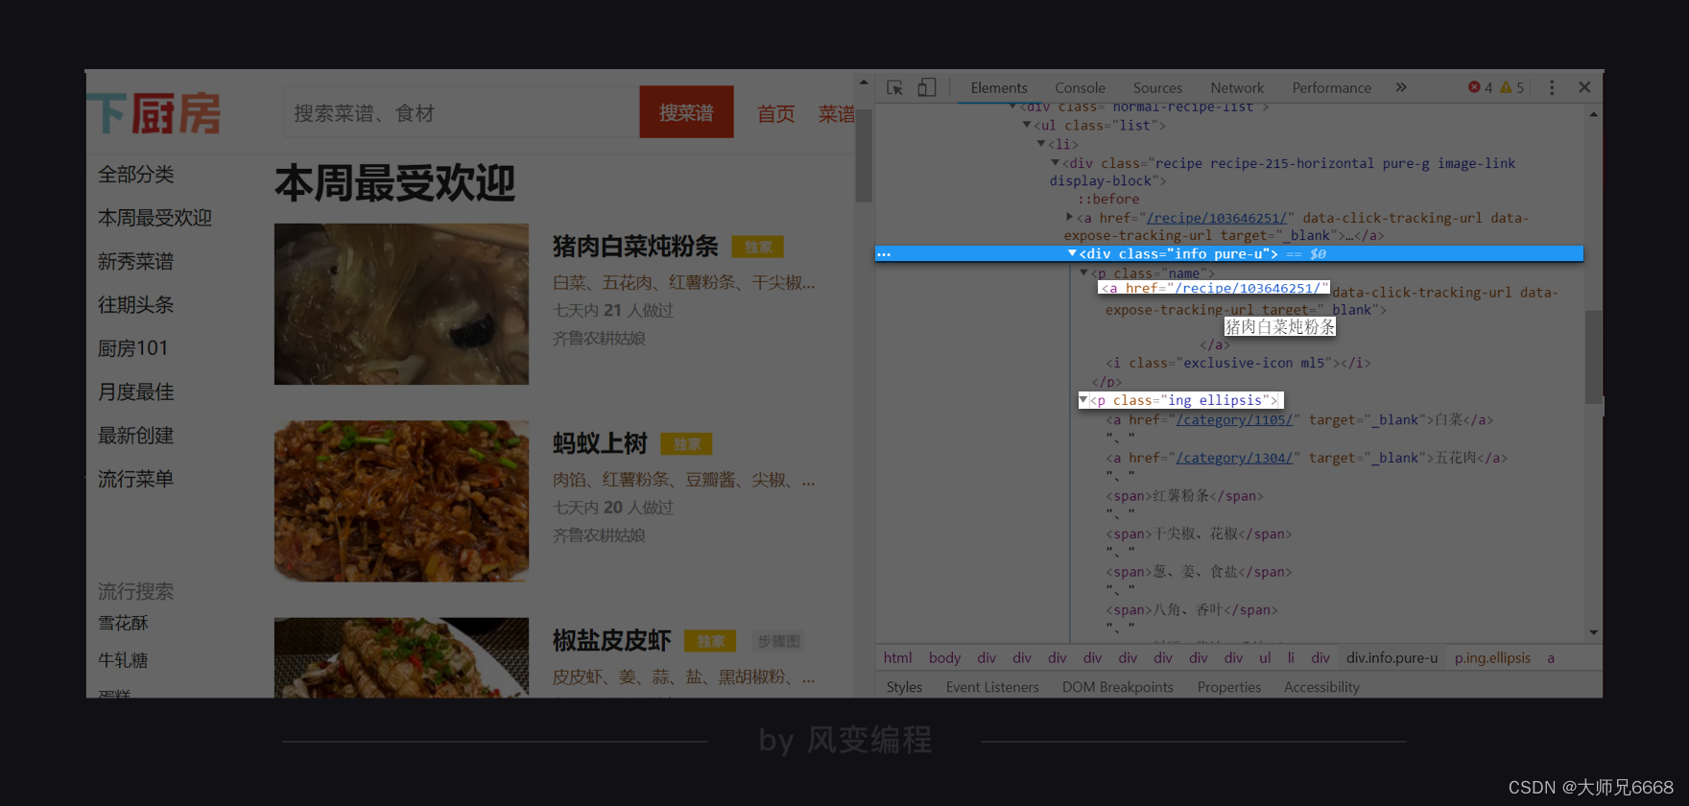The height and width of the screenshot is (806, 1689).
Task: Collapse the p class="ing ellipsis" node
Action: tap(1083, 400)
